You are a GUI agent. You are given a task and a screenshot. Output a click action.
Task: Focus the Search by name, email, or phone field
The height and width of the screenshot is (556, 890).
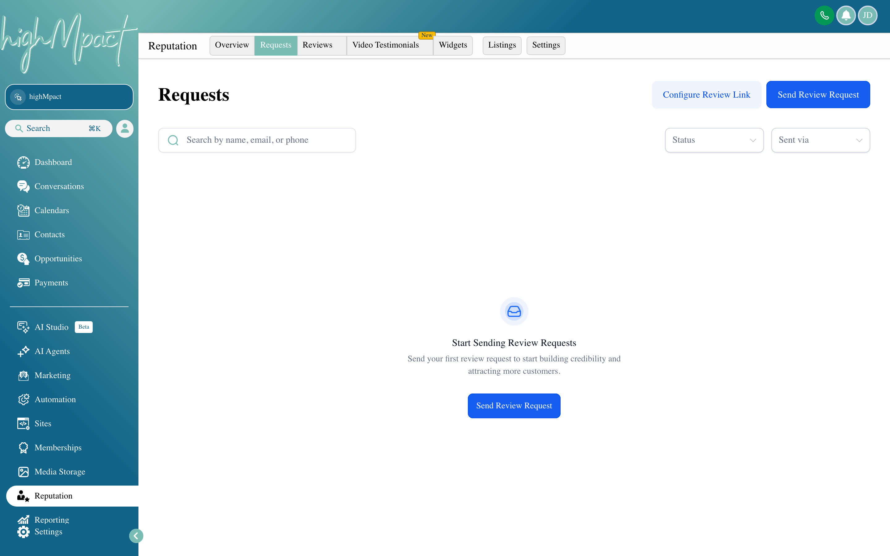point(257,140)
